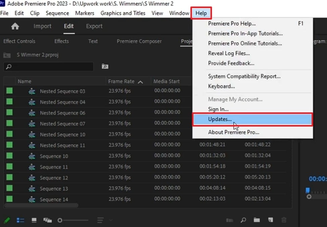
Task: Create a New Bin folder icon
Action: click(257, 220)
